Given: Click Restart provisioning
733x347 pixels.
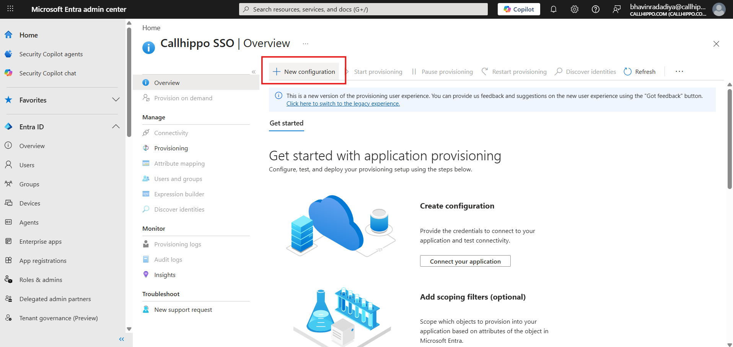Looking at the screenshot, I should point(514,72).
